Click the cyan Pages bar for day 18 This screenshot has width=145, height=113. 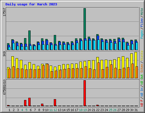pyautogui.click(x=82, y=45)
